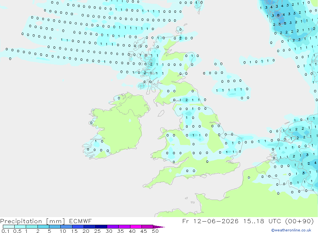318x233 pixels.
Task: Click the 2–5 mm legend color box
Action: coord(43,227)
